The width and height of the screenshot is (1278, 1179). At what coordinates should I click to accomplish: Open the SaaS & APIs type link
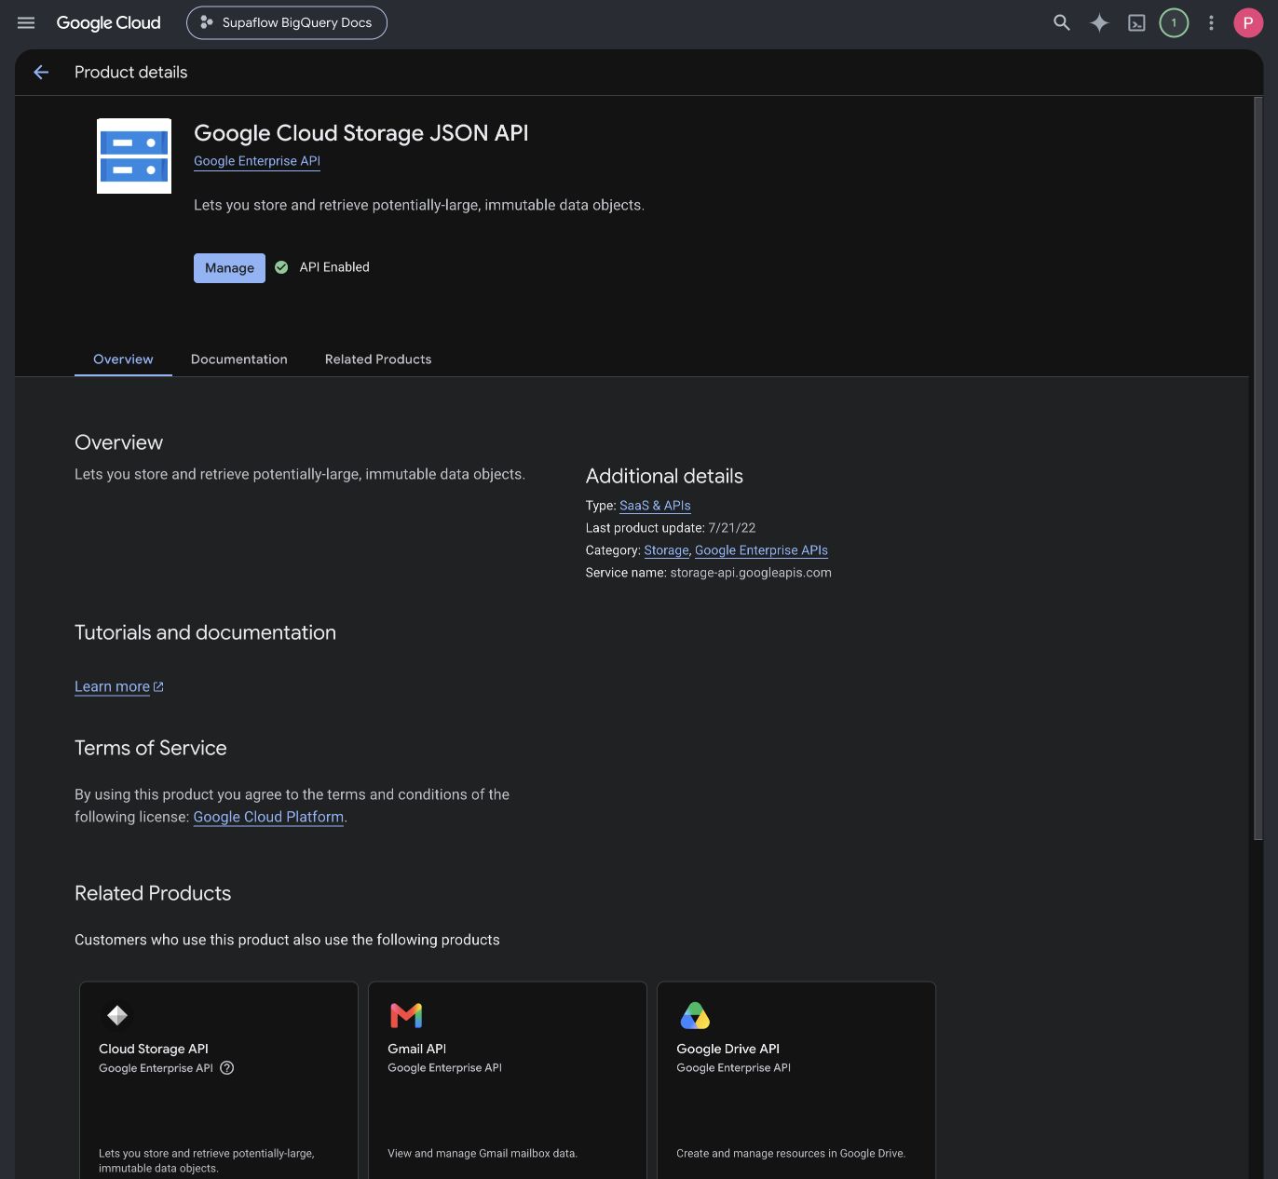click(655, 506)
